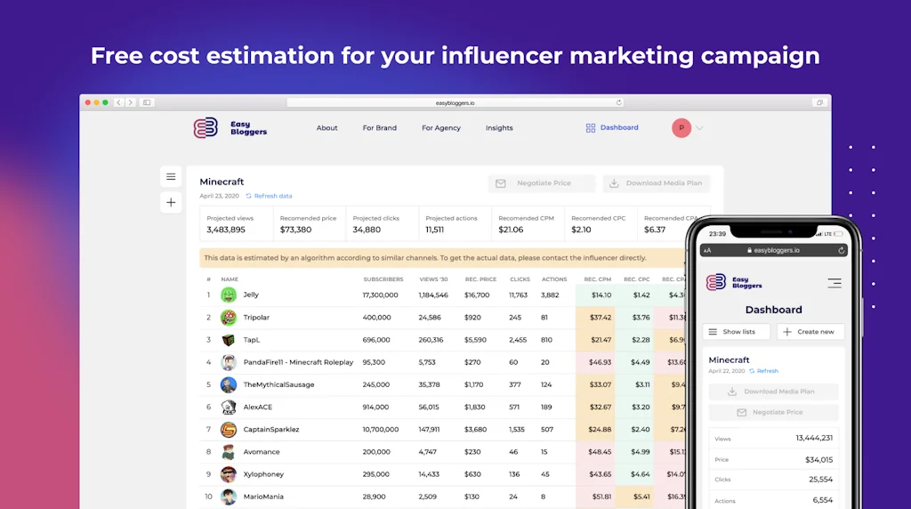Click the plus icon to add list
This screenshot has width=911, height=509.
[x=171, y=203]
